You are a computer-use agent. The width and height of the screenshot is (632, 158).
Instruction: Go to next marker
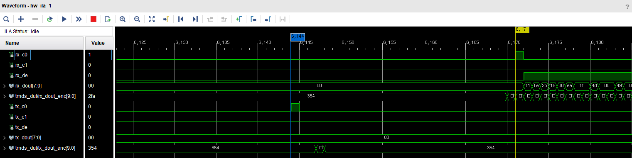(268, 19)
